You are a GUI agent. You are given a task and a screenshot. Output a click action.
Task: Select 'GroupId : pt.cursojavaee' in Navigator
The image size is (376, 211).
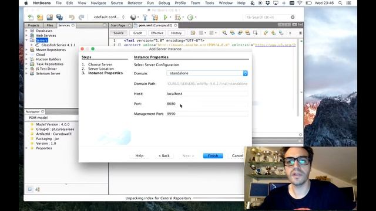55,129
